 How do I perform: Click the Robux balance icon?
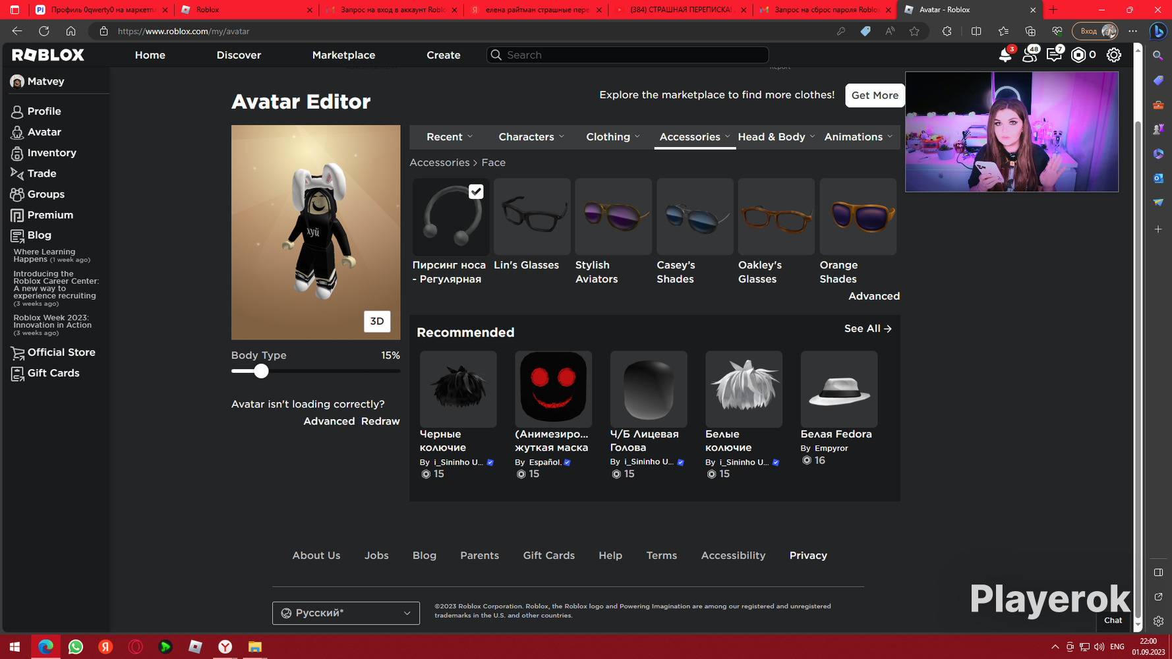pyautogui.click(x=1078, y=55)
